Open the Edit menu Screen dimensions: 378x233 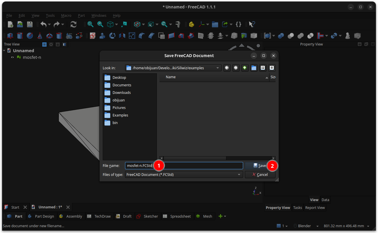tap(22, 16)
